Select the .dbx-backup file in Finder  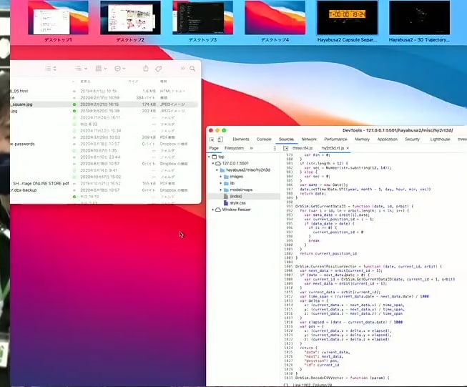pos(24,190)
